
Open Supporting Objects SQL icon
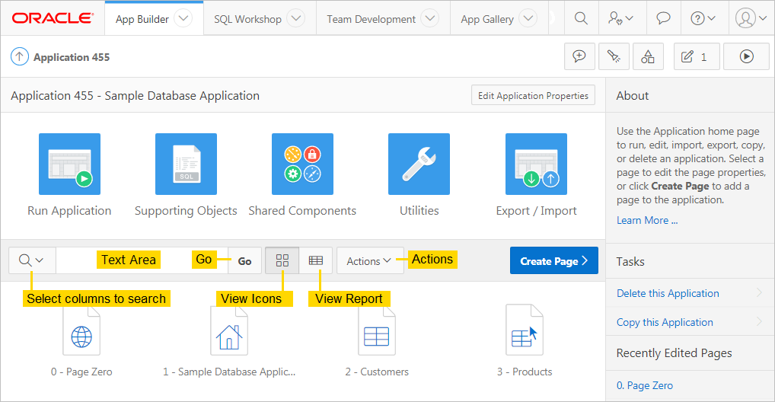click(x=186, y=164)
